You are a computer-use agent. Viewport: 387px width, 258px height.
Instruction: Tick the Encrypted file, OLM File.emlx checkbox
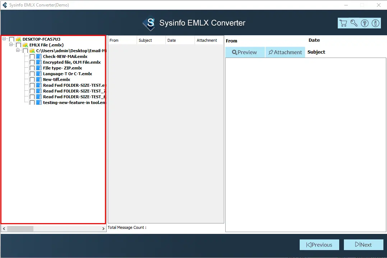click(x=32, y=62)
